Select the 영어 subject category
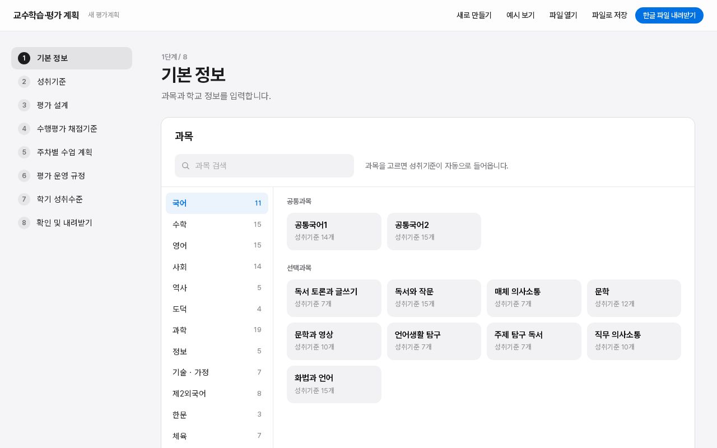This screenshot has width=717, height=448. tap(217, 245)
